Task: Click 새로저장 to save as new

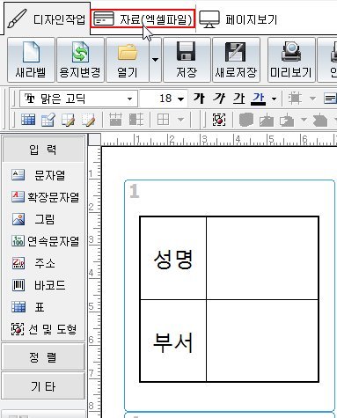Action: click(x=236, y=60)
